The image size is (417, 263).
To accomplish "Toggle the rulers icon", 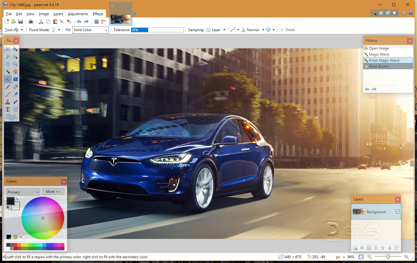I will [103, 21].
